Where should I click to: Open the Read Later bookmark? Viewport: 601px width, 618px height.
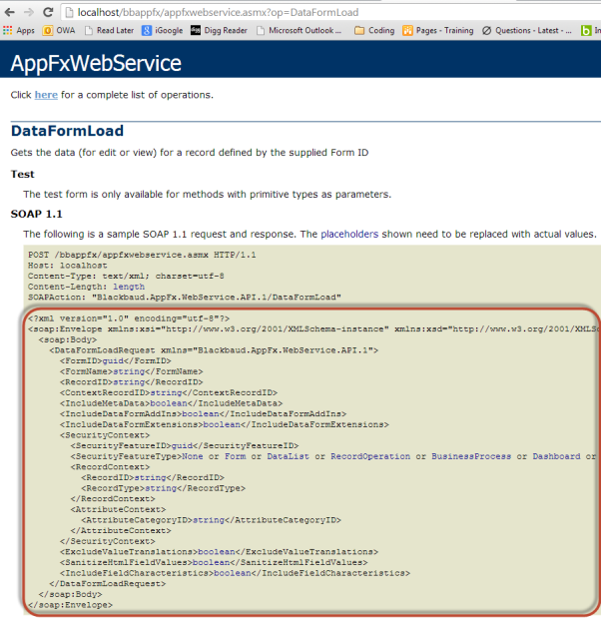point(109,31)
